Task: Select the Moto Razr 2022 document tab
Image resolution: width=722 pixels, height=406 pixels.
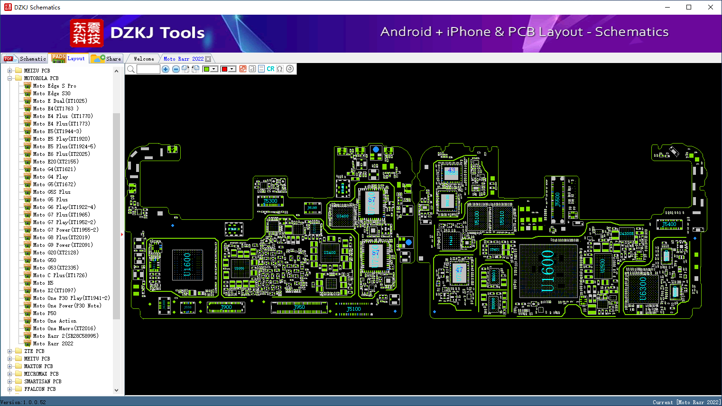Action: click(x=184, y=59)
